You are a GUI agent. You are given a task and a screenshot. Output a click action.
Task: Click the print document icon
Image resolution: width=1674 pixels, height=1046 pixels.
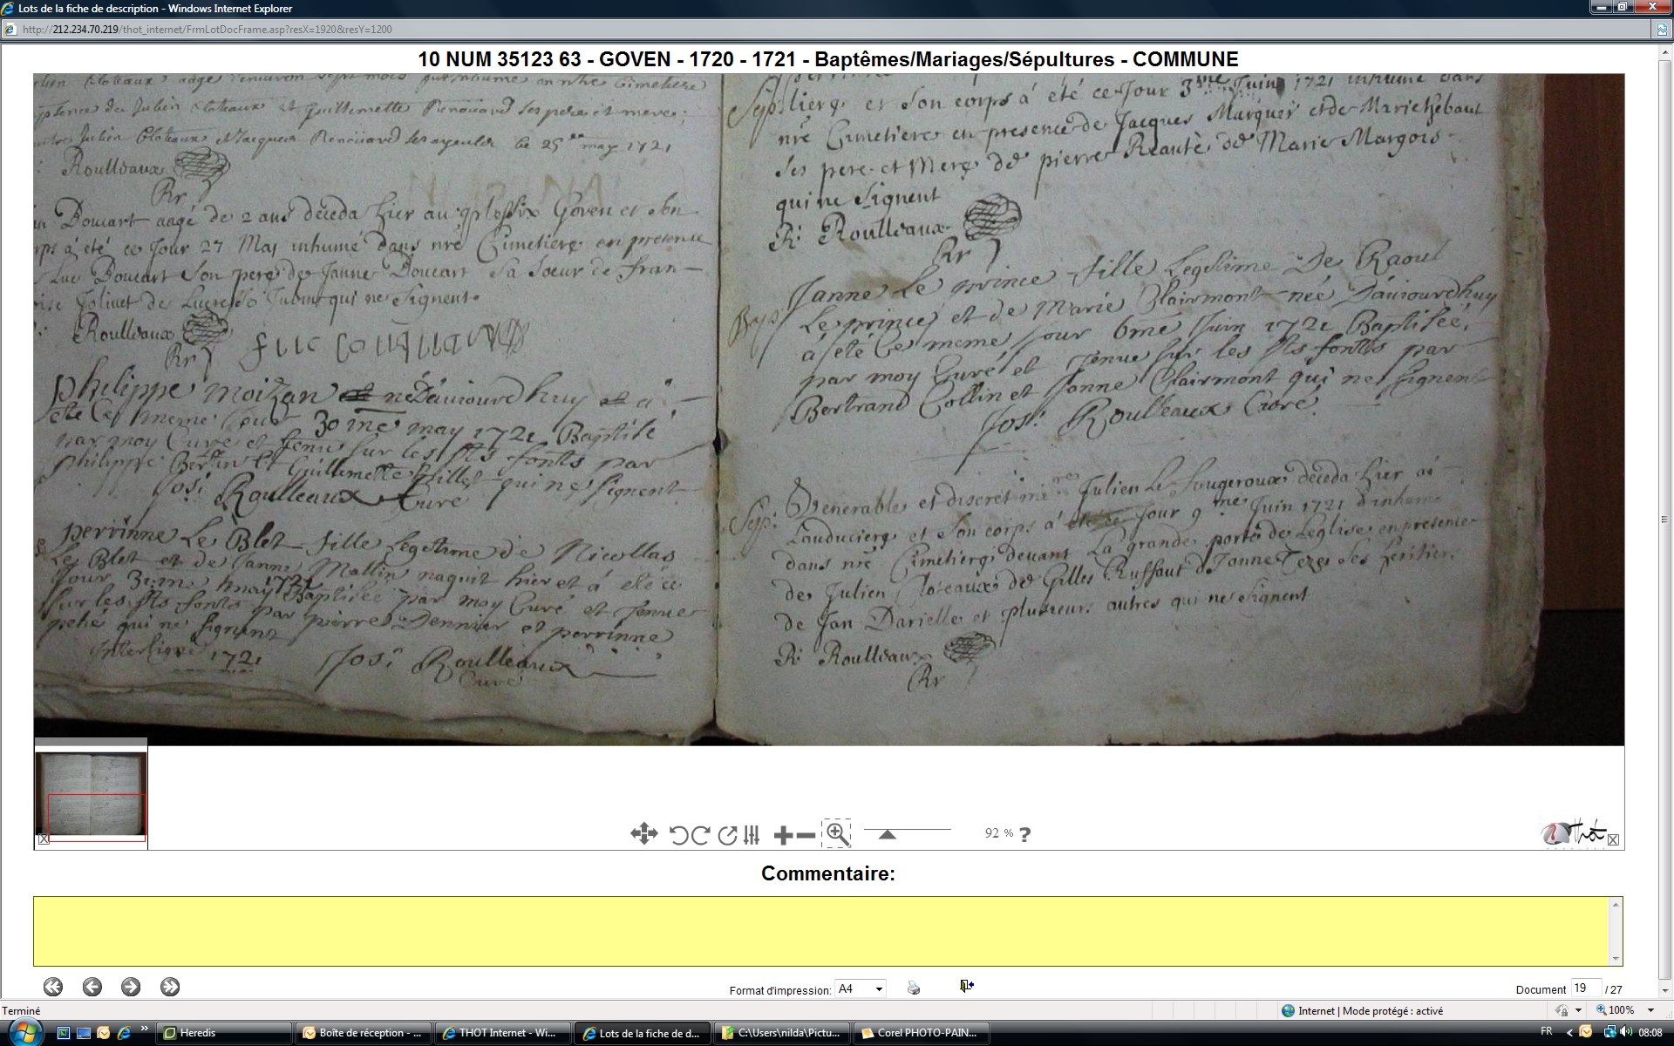(913, 988)
